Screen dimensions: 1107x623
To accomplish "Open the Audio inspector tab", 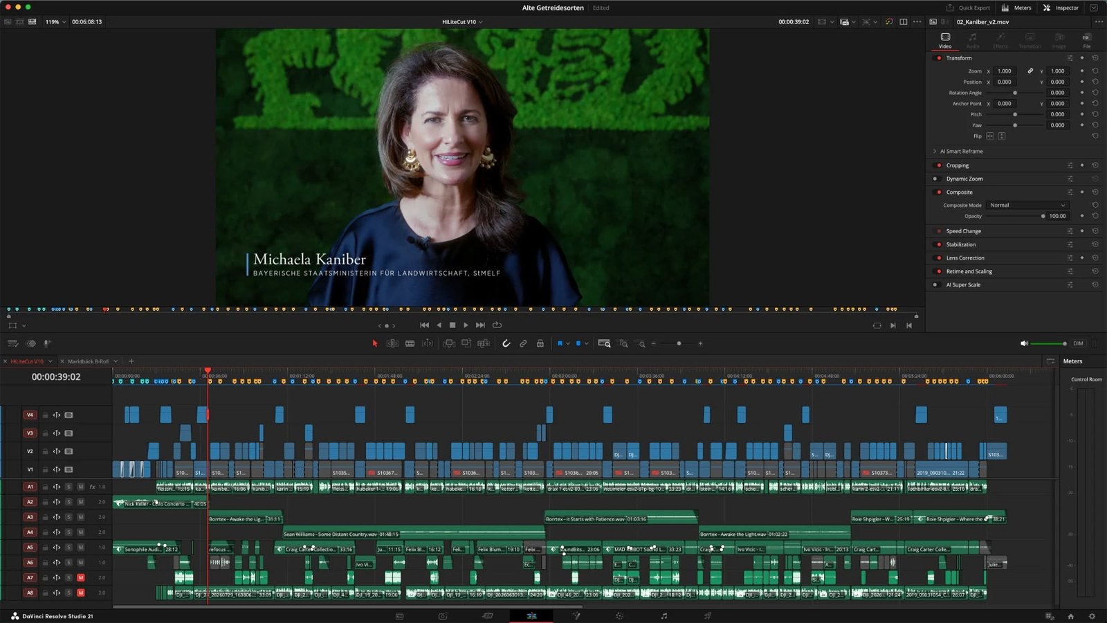I will 973,40.
